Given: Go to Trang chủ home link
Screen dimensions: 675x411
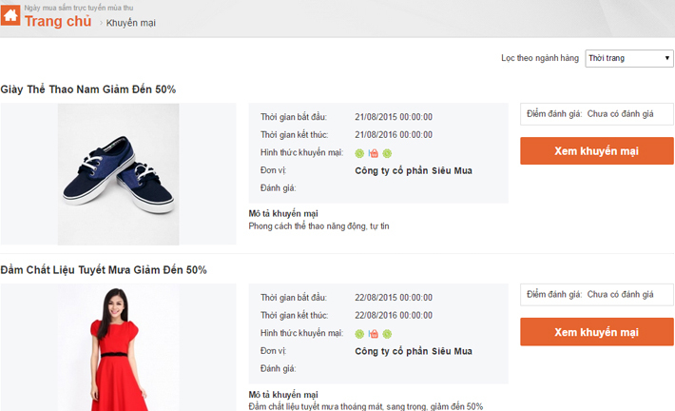Looking at the screenshot, I should pyautogui.click(x=58, y=21).
